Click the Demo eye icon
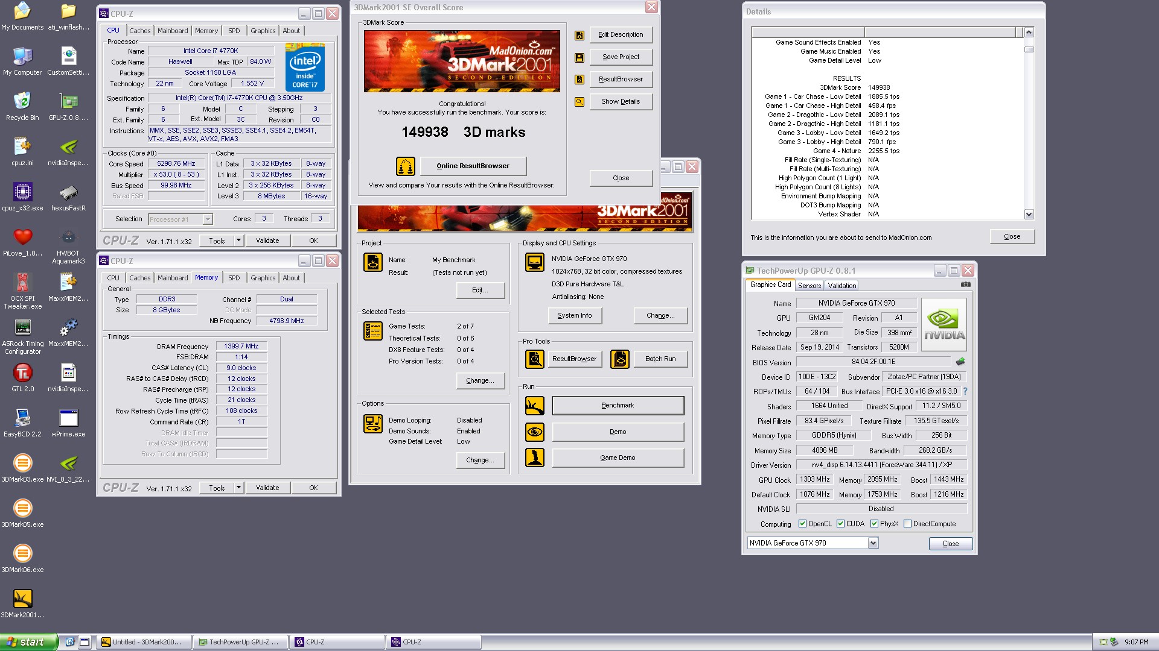The image size is (1159, 651). [535, 432]
